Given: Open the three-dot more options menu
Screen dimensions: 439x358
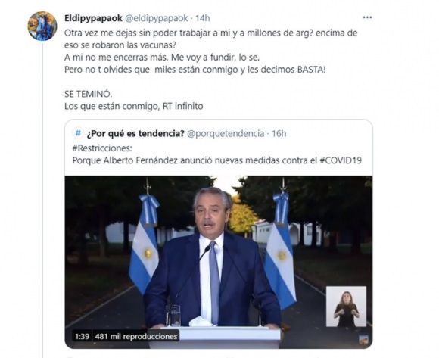Looking at the screenshot, I should click(367, 17).
